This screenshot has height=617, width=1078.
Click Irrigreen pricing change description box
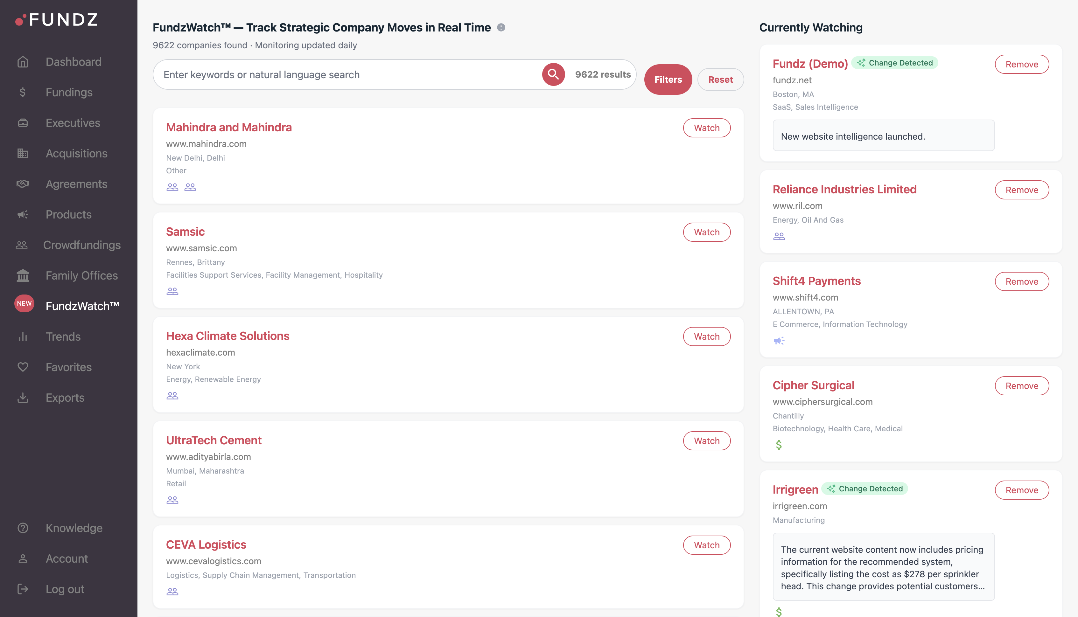point(883,567)
